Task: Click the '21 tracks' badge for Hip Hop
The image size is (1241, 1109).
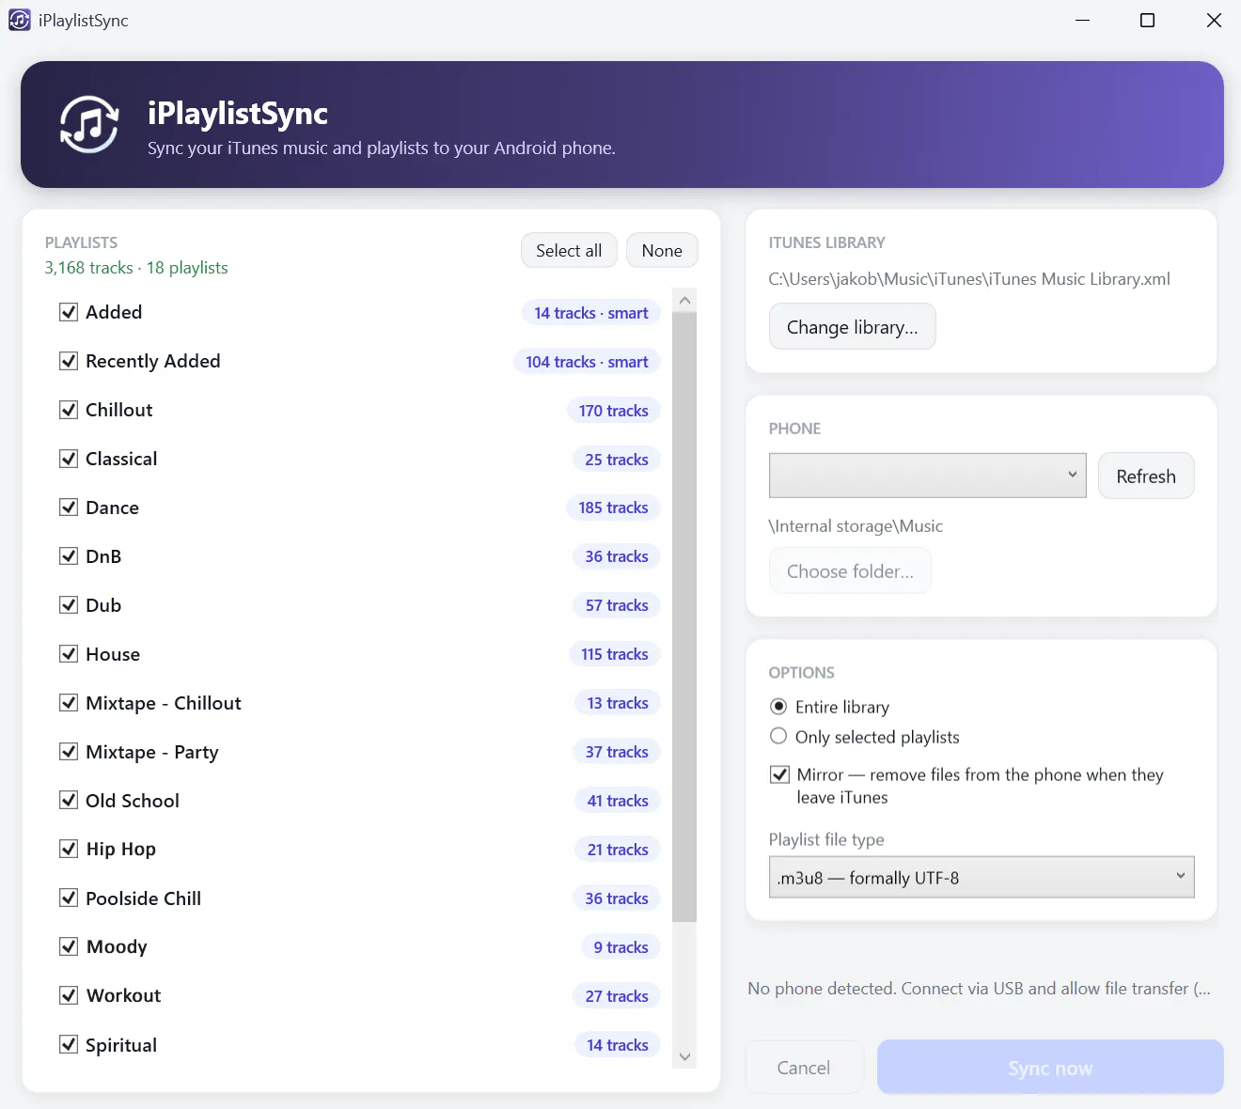Action: [618, 850]
